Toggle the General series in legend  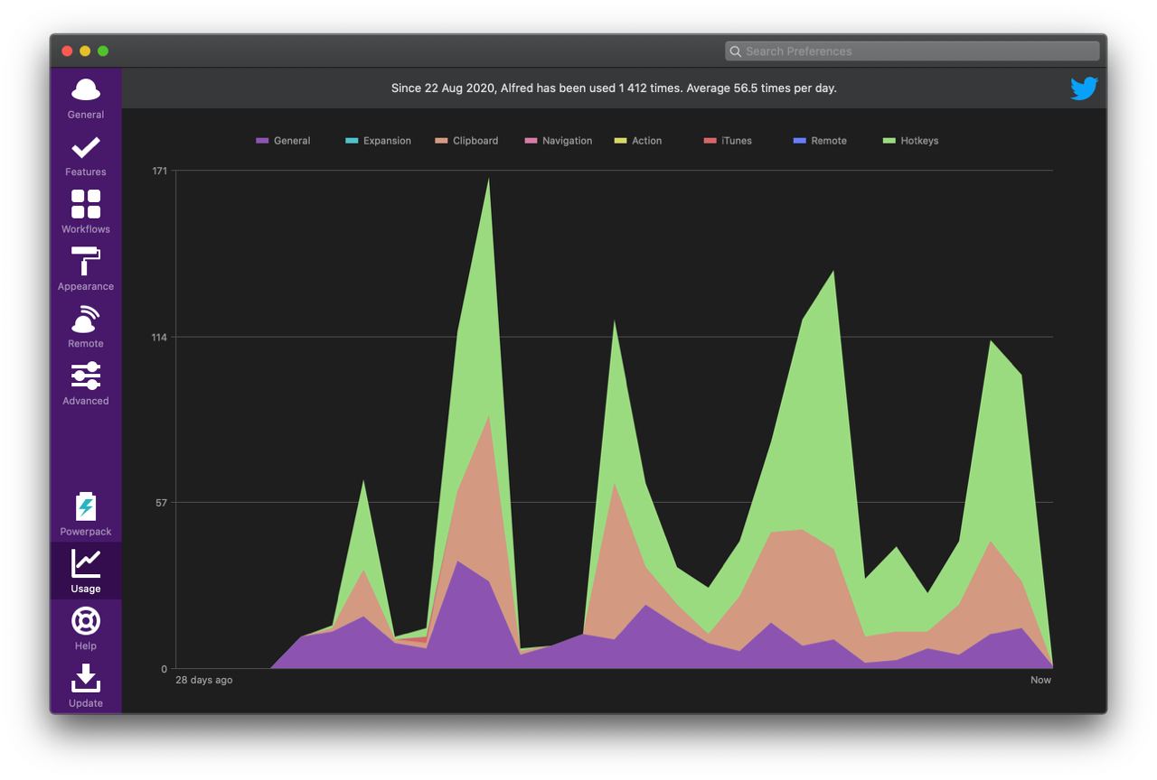point(283,141)
